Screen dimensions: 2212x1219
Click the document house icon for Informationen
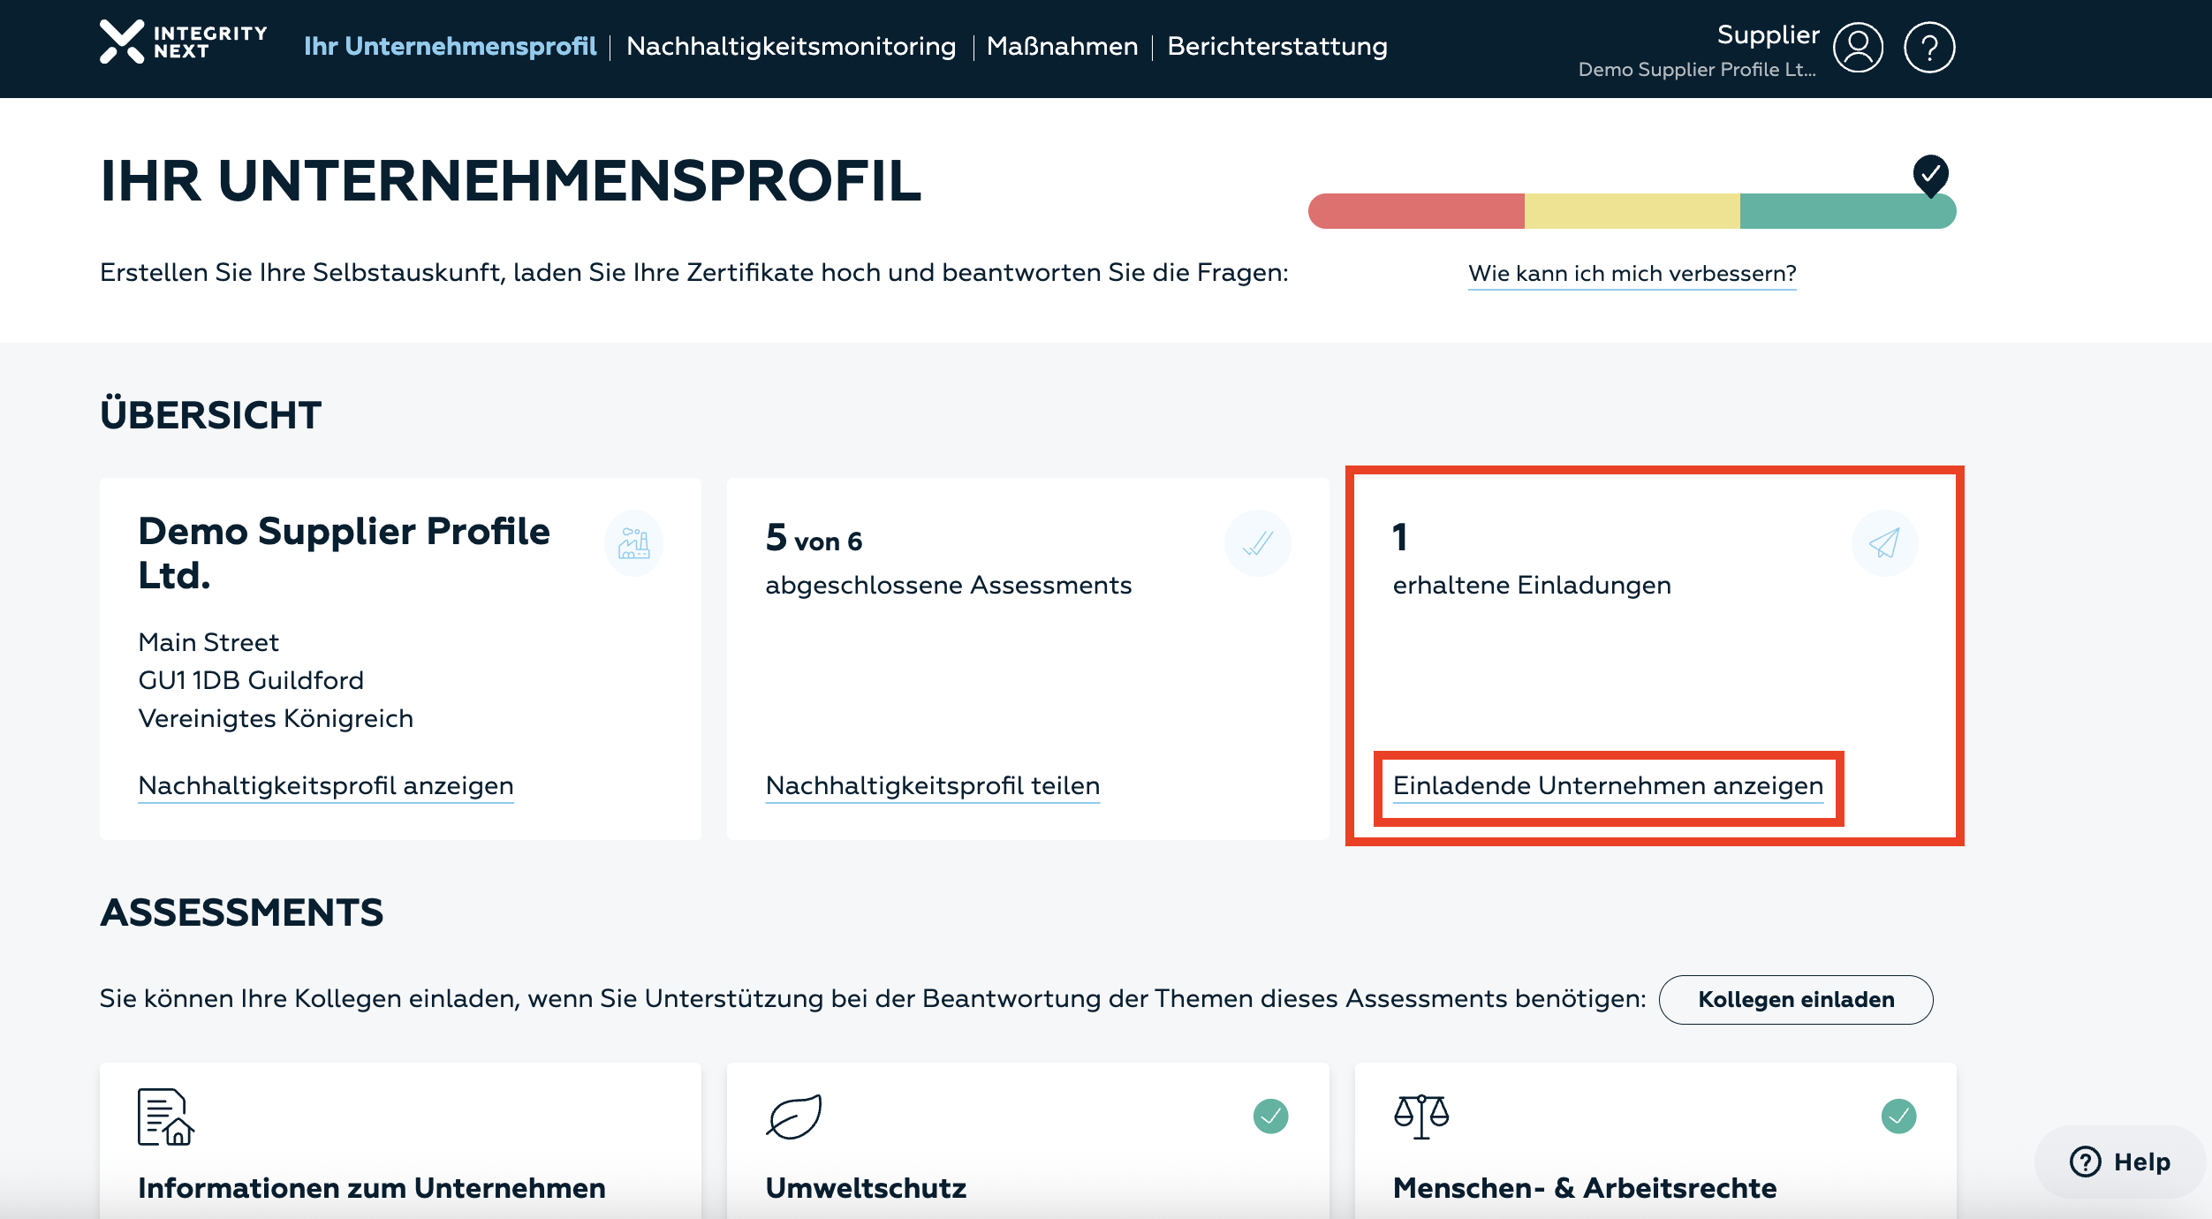165,1117
